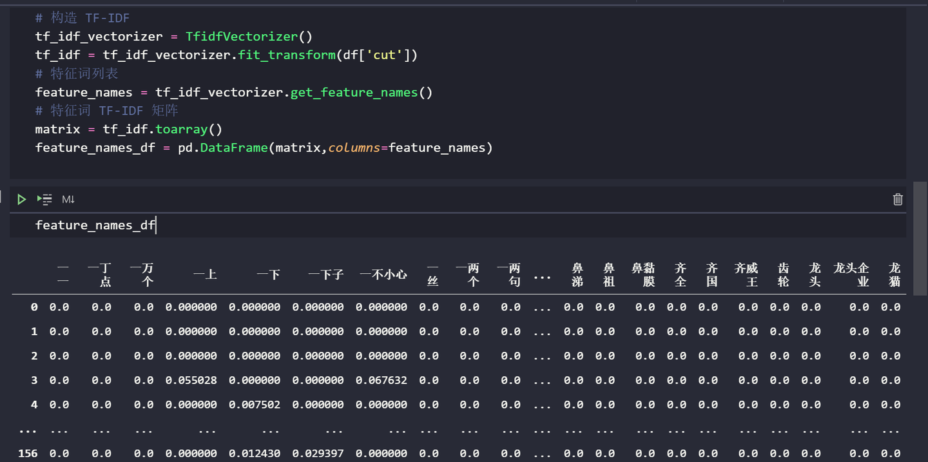The height and width of the screenshot is (462, 928).
Task: Click the comment '# 构造 TF-IDF'
Action: pos(82,18)
